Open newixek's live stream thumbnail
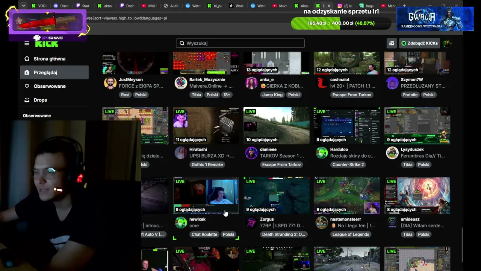481x271 pixels. 206,196
